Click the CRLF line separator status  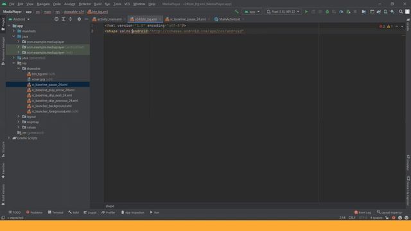pos(352,218)
